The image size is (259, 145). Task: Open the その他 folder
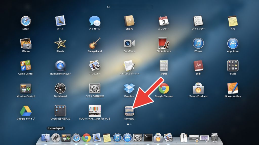[233, 66]
